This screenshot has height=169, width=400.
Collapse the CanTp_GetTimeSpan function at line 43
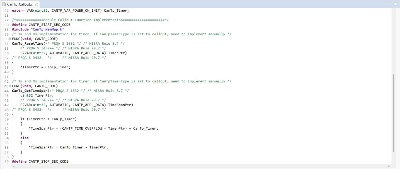pos(10,86)
